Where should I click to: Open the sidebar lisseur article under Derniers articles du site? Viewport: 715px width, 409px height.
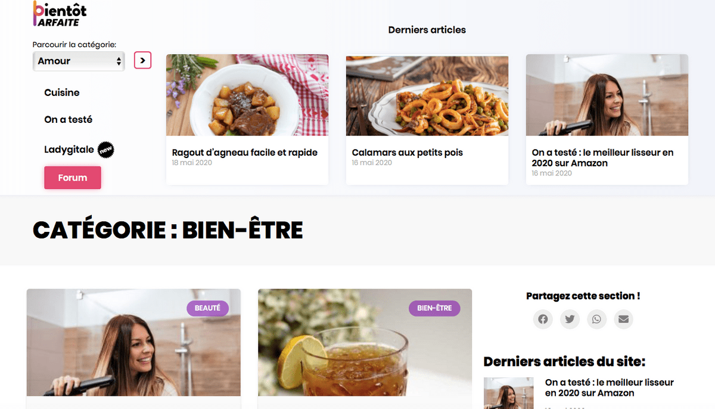pos(610,388)
